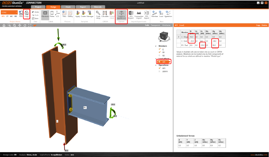Collapse the Members tree section
The width and height of the screenshot is (269, 157).
156,46
